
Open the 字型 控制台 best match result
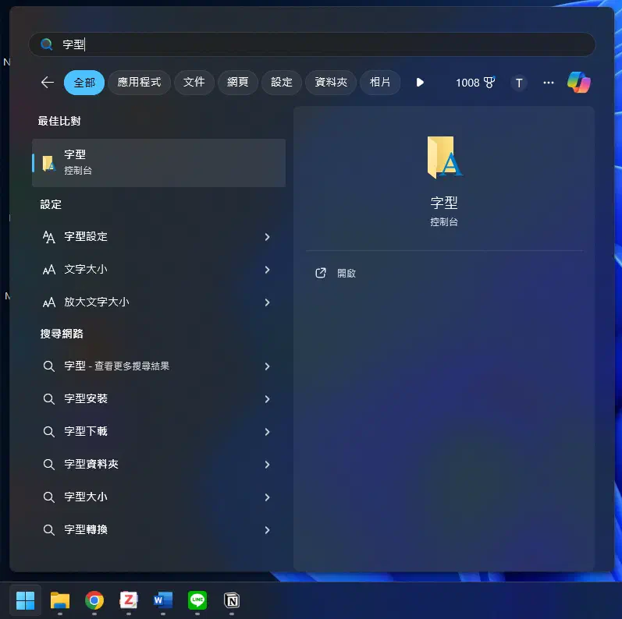158,162
